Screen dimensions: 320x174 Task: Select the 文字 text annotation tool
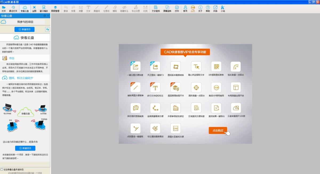88,9
